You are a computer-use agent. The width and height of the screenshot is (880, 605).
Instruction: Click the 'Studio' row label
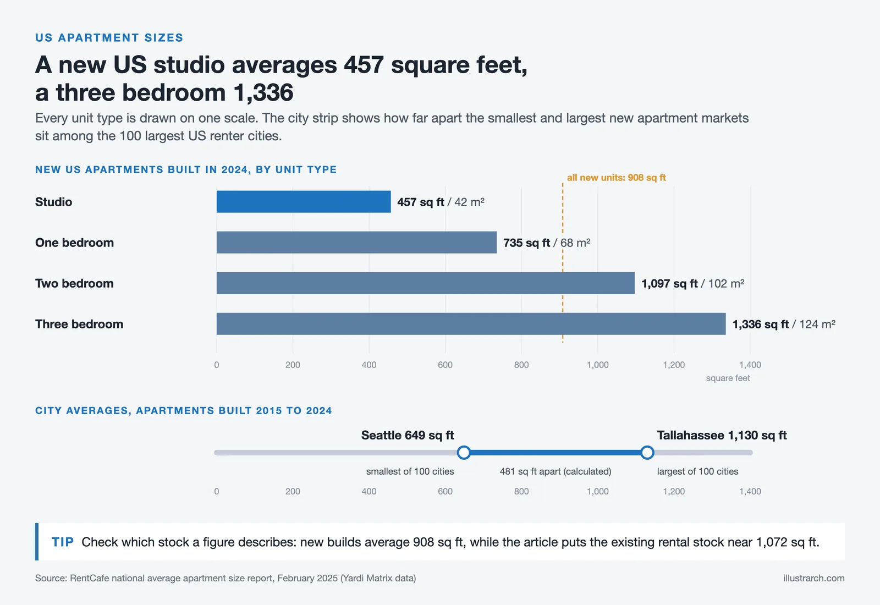pyautogui.click(x=53, y=202)
